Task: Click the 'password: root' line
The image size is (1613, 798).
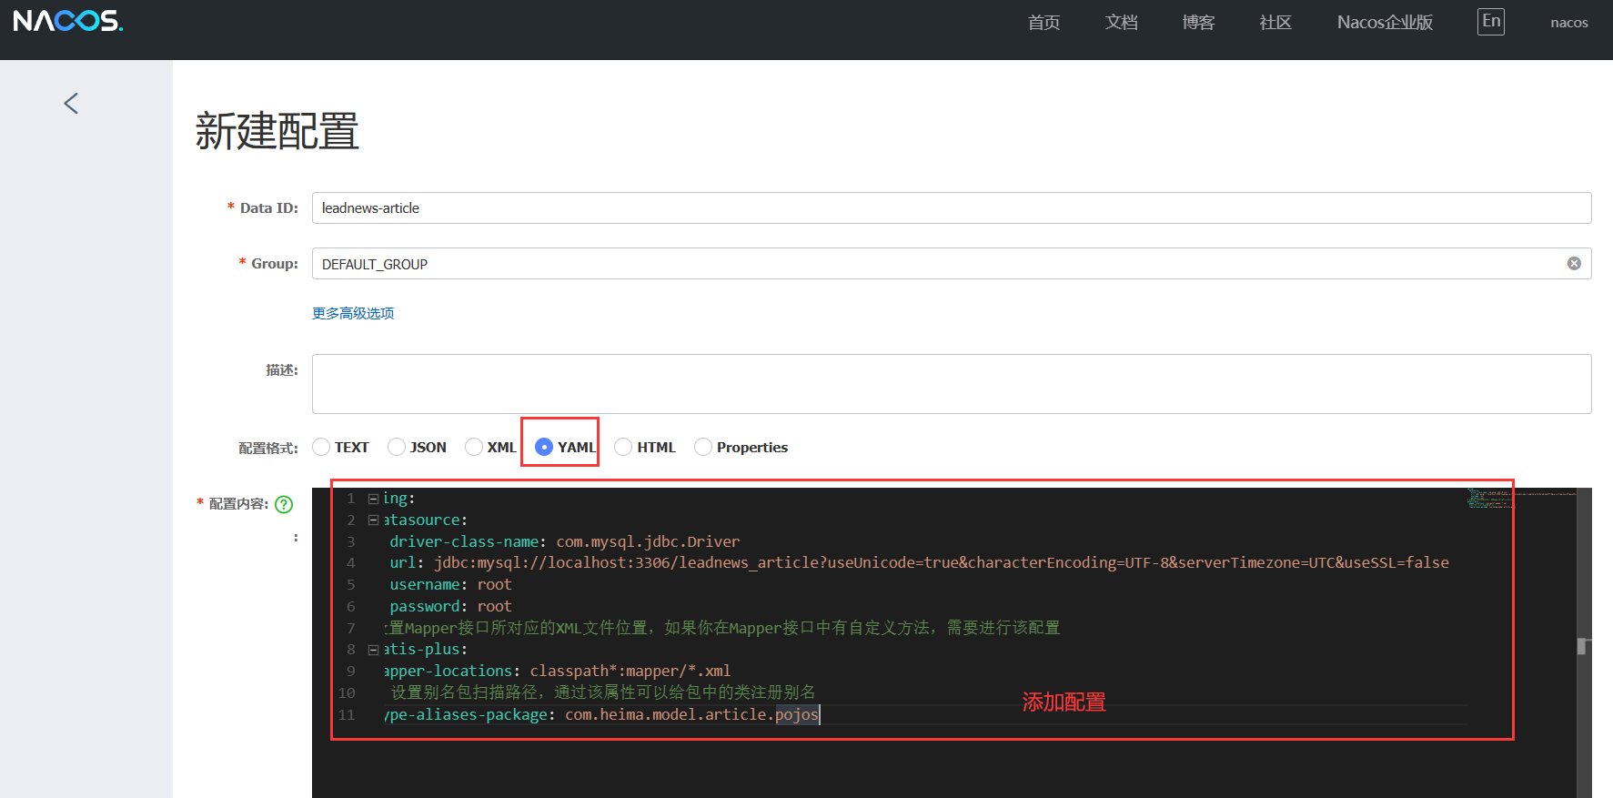Action: click(x=450, y=606)
